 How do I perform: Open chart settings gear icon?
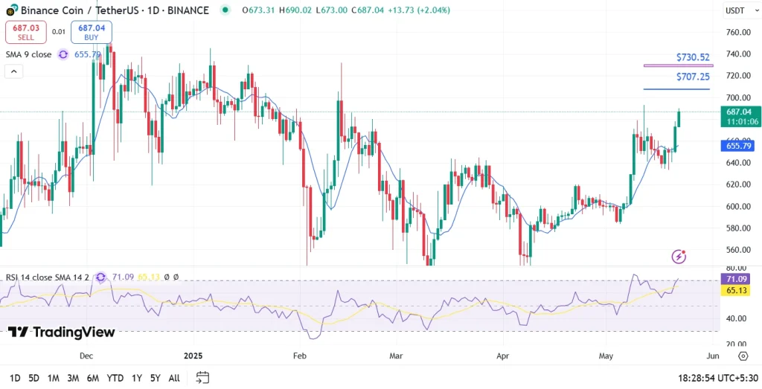pyautogui.click(x=743, y=356)
